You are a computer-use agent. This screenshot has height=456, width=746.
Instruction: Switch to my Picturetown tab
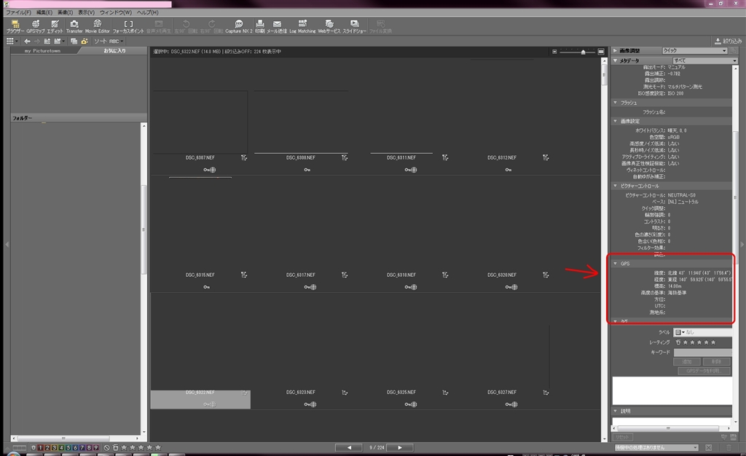43,51
